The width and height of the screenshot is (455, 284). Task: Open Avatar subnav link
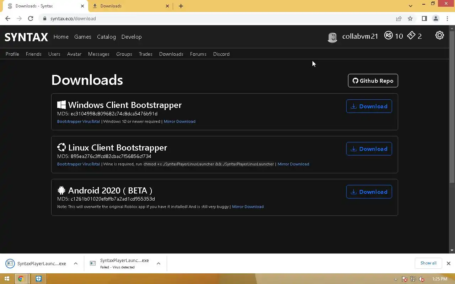coord(74,54)
